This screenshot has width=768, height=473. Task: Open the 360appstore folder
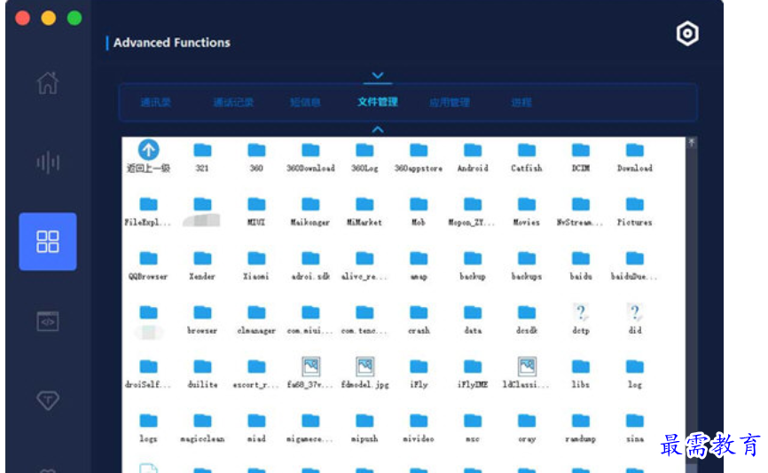pos(419,151)
